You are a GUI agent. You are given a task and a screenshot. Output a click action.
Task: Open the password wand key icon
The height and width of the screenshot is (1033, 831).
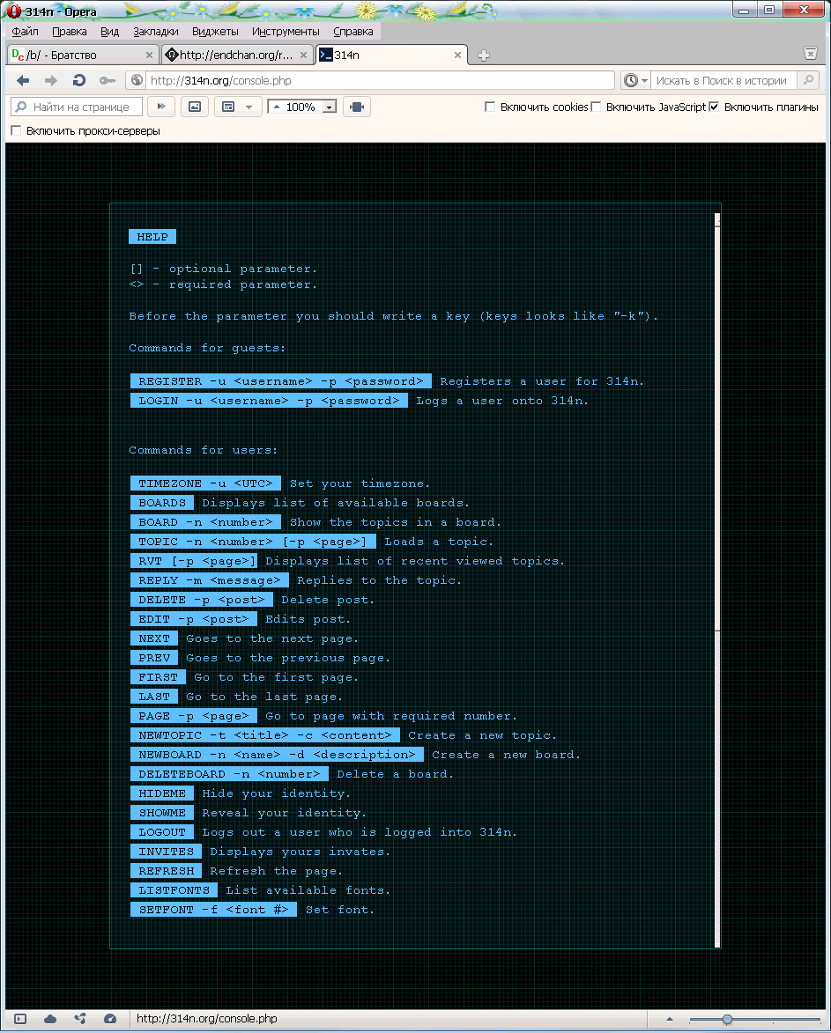pyautogui.click(x=108, y=80)
